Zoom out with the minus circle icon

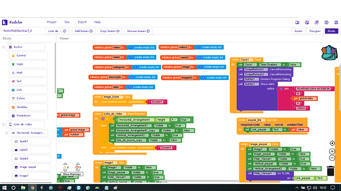pos(332,158)
